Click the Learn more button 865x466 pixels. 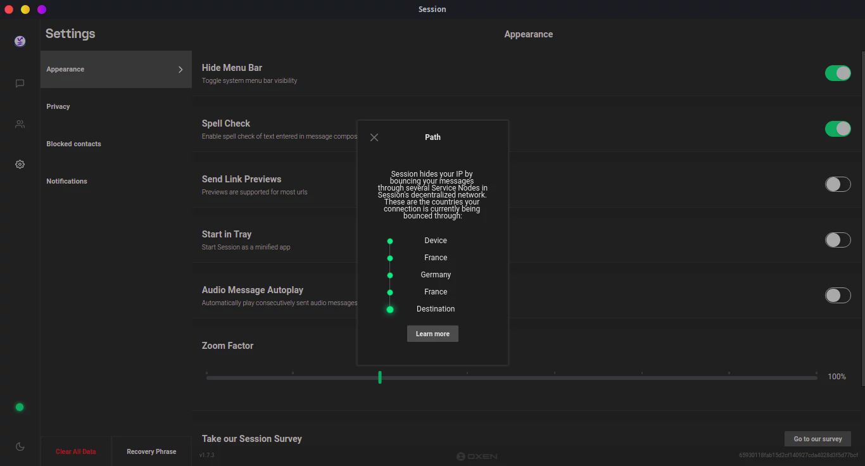click(432, 334)
